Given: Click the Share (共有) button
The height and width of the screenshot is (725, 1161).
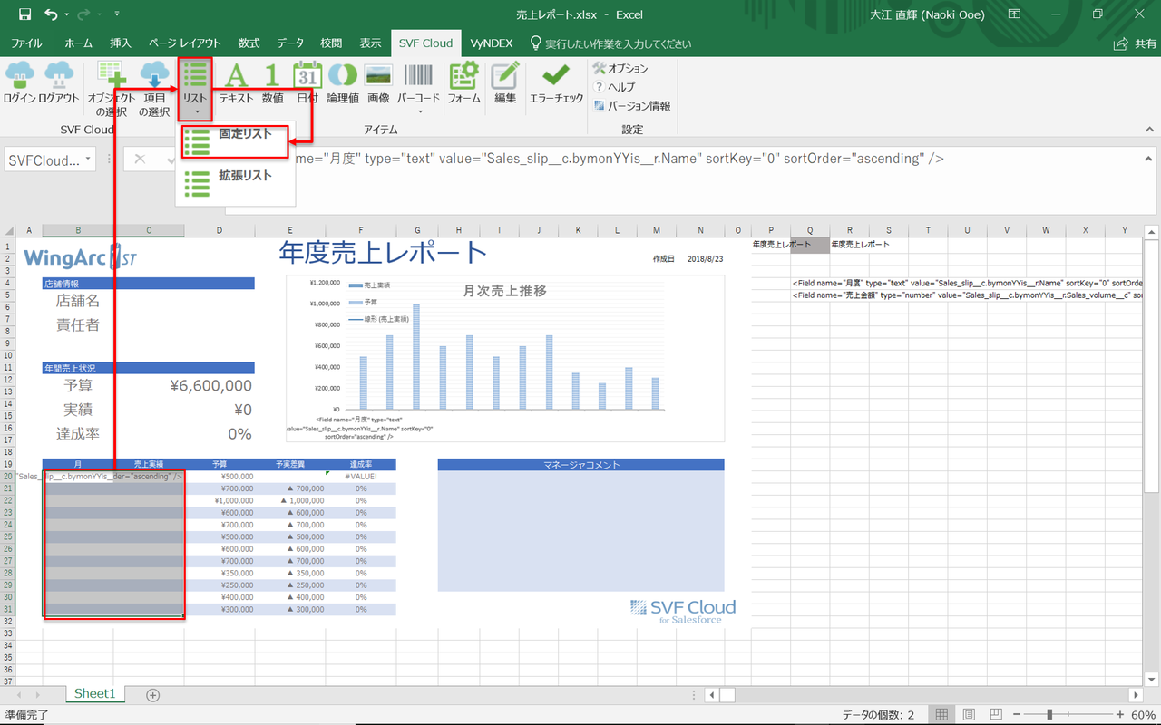Looking at the screenshot, I should click(1136, 43).
